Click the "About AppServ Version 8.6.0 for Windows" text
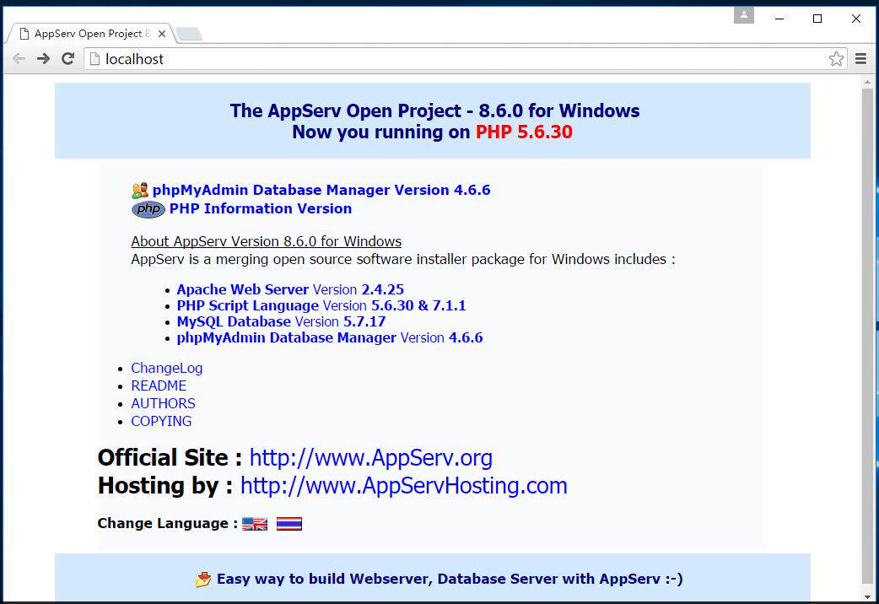Viewport: 879px width, 604px height. [x=267, y=242]
